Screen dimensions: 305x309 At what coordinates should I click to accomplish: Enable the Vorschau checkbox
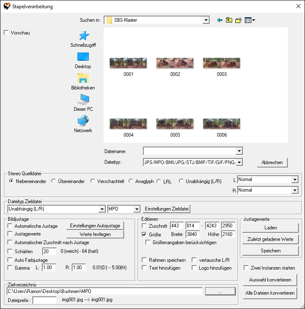(6, 33)
